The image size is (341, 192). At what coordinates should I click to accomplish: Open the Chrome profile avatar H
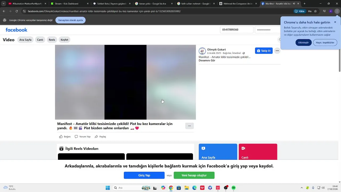(331, 11)
